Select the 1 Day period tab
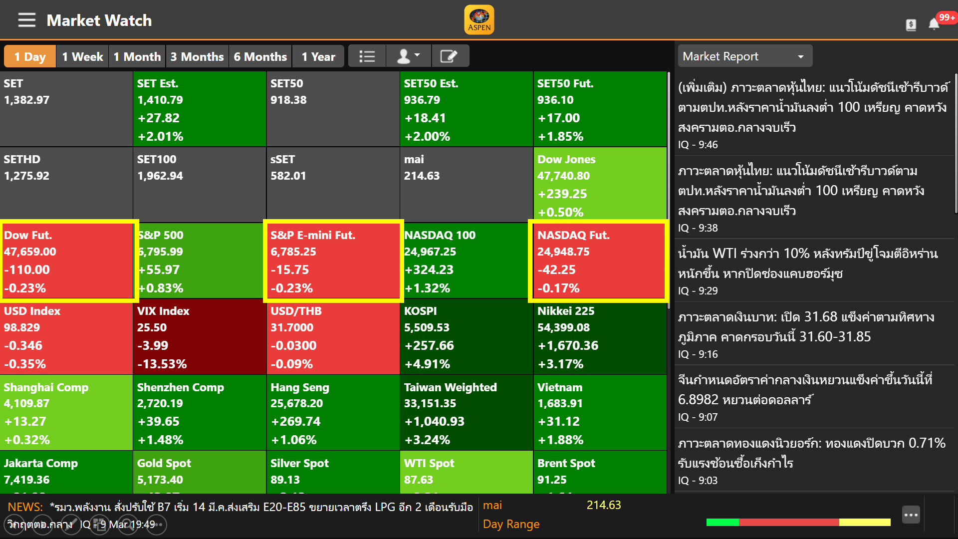The width and height of the screenshot is (958, 539). (30, 56)
